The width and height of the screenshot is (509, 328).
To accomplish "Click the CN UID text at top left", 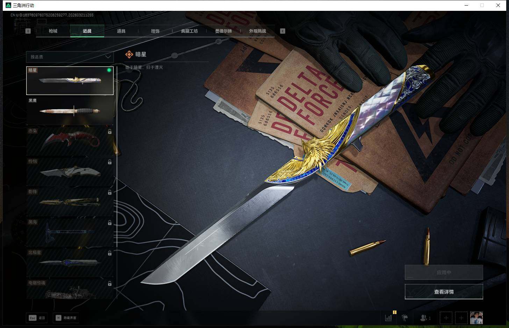I will pyautogui.click(x=52, y=15).
